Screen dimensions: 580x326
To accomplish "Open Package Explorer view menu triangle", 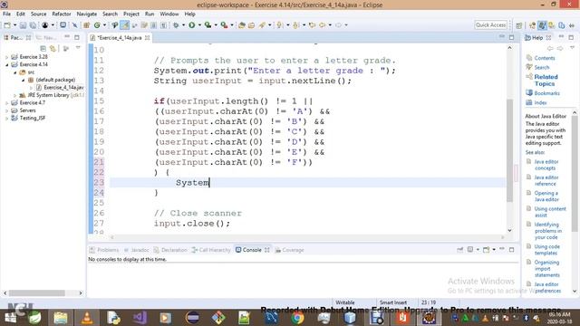I will tap(78, 48).
